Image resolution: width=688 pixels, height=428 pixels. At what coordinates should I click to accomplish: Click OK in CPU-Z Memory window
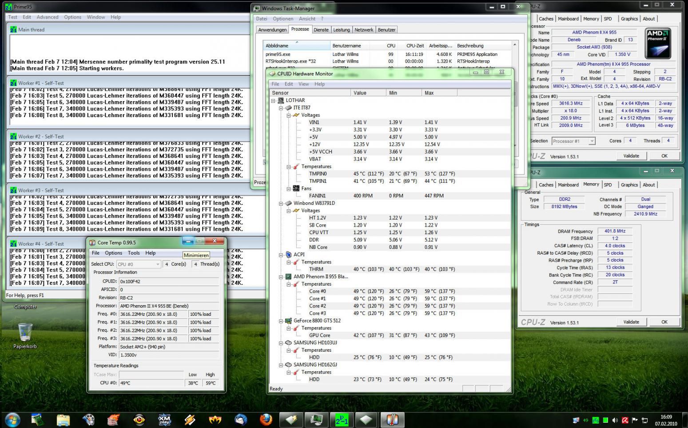tap(664, 322)
